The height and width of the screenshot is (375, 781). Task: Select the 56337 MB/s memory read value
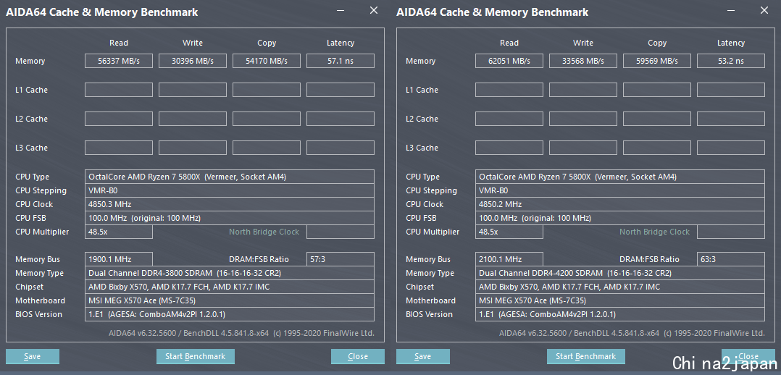pyautogui.click(x=119, y=61)
